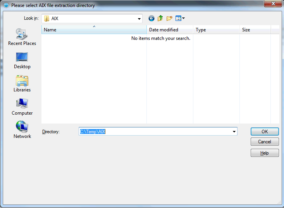Open Libraries from places bar
This screenshot has width=284, height=208.
[22, 83]
